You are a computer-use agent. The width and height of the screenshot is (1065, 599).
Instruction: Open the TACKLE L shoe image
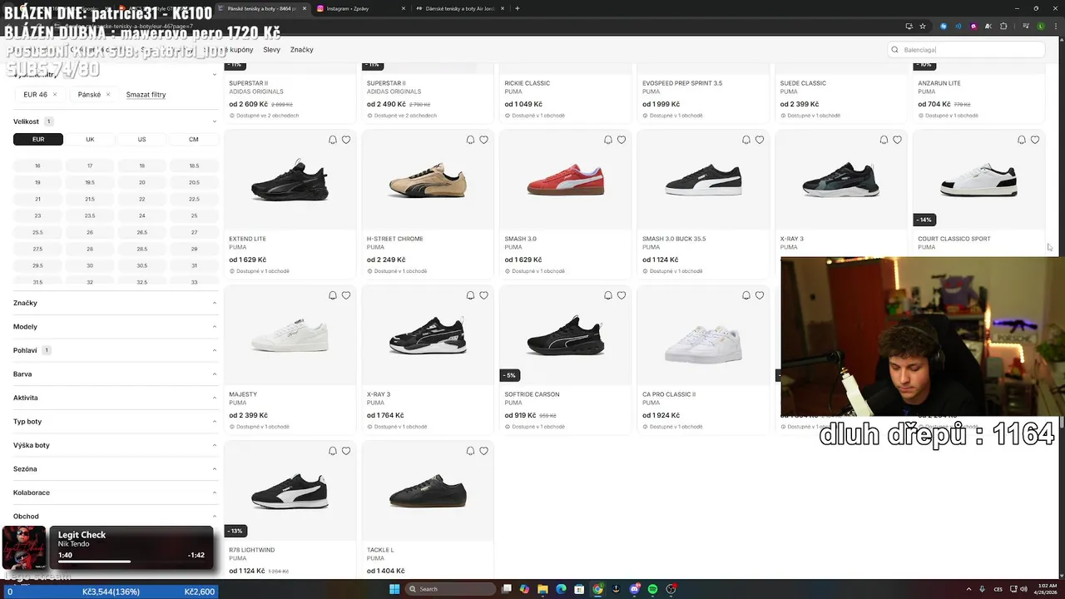pyautogui.click(x=428, y=493)
